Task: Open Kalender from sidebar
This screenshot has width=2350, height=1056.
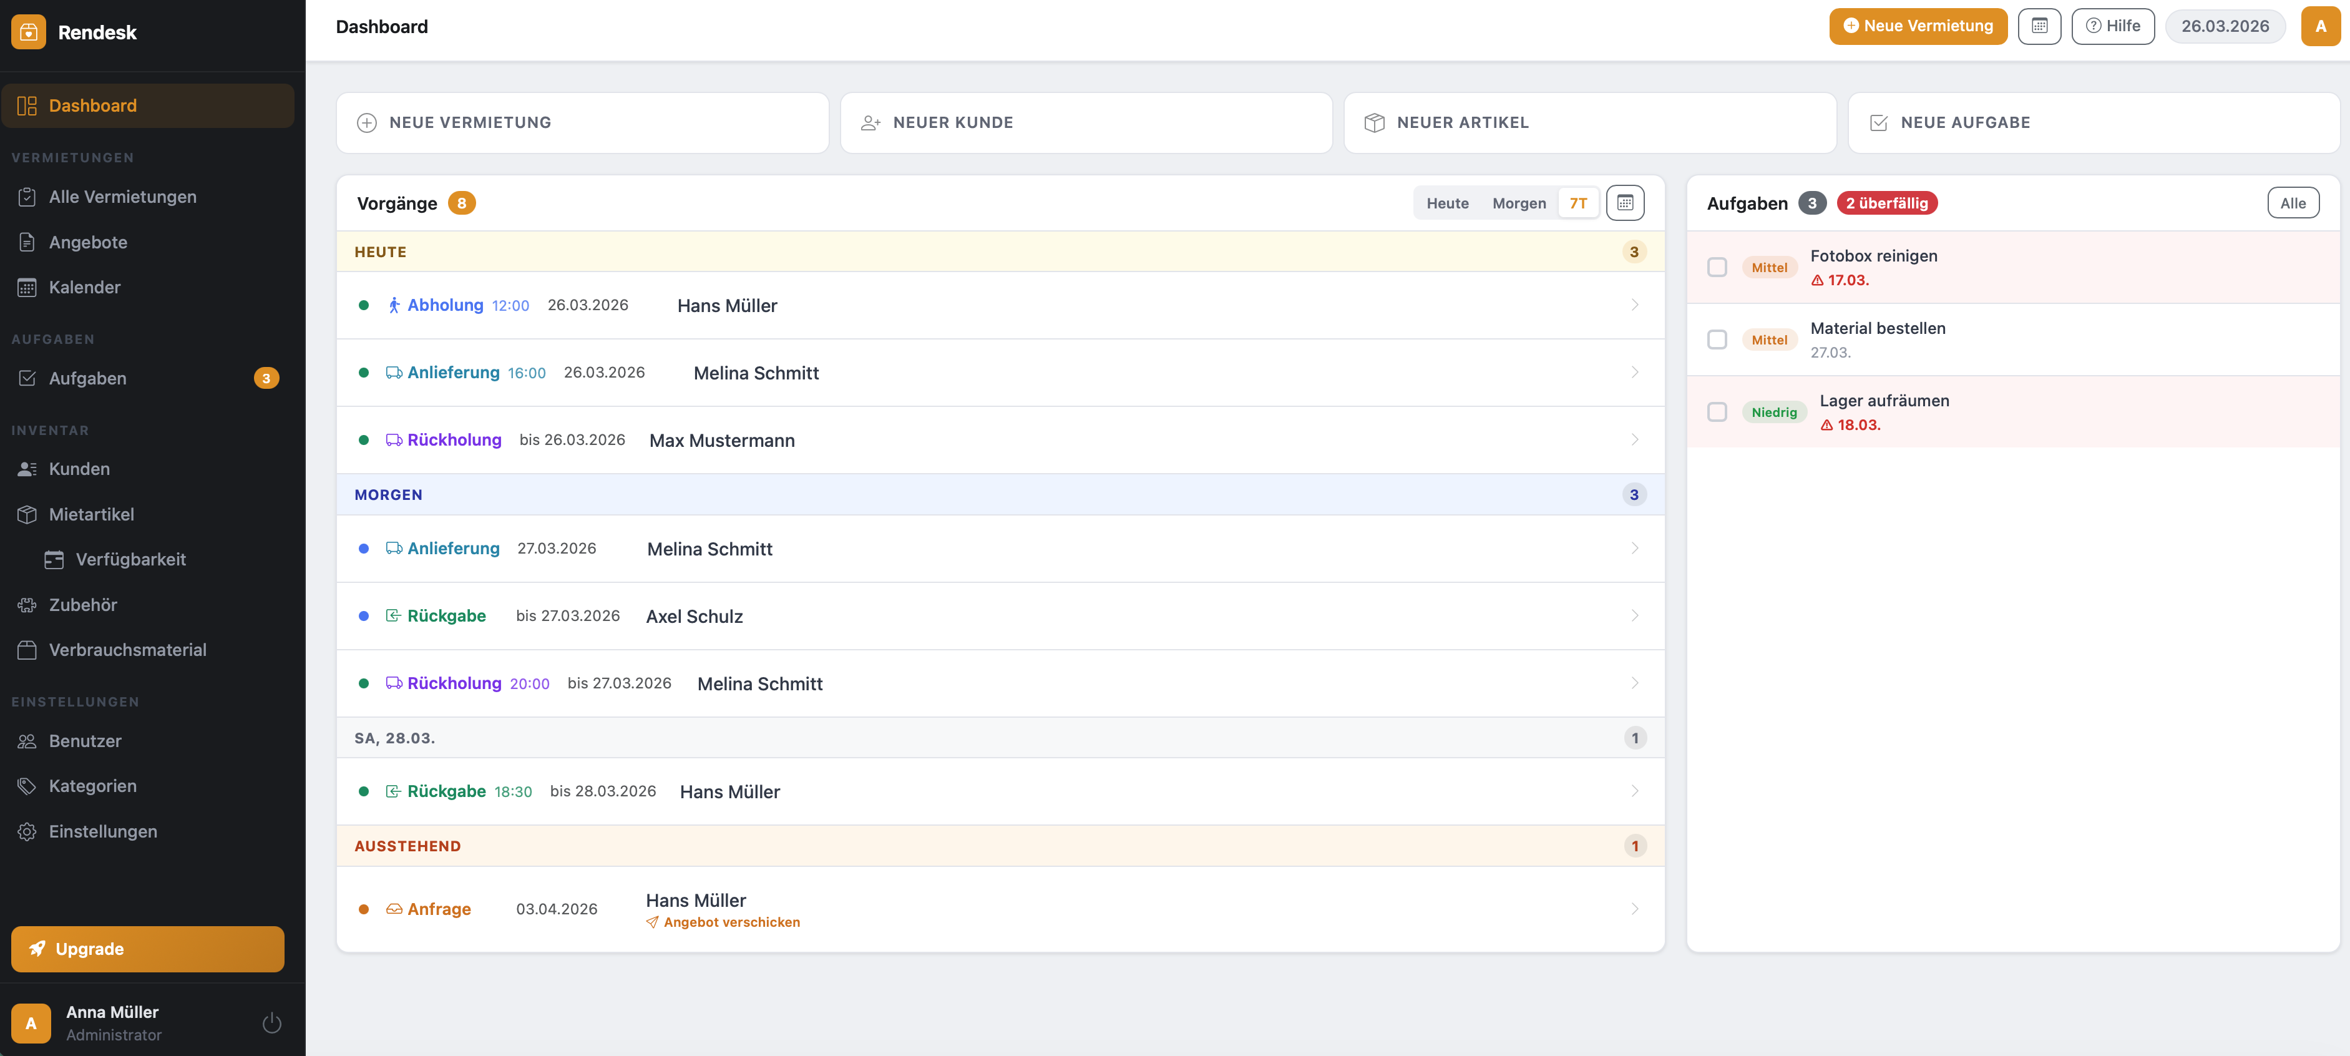Action: [84, 288]
